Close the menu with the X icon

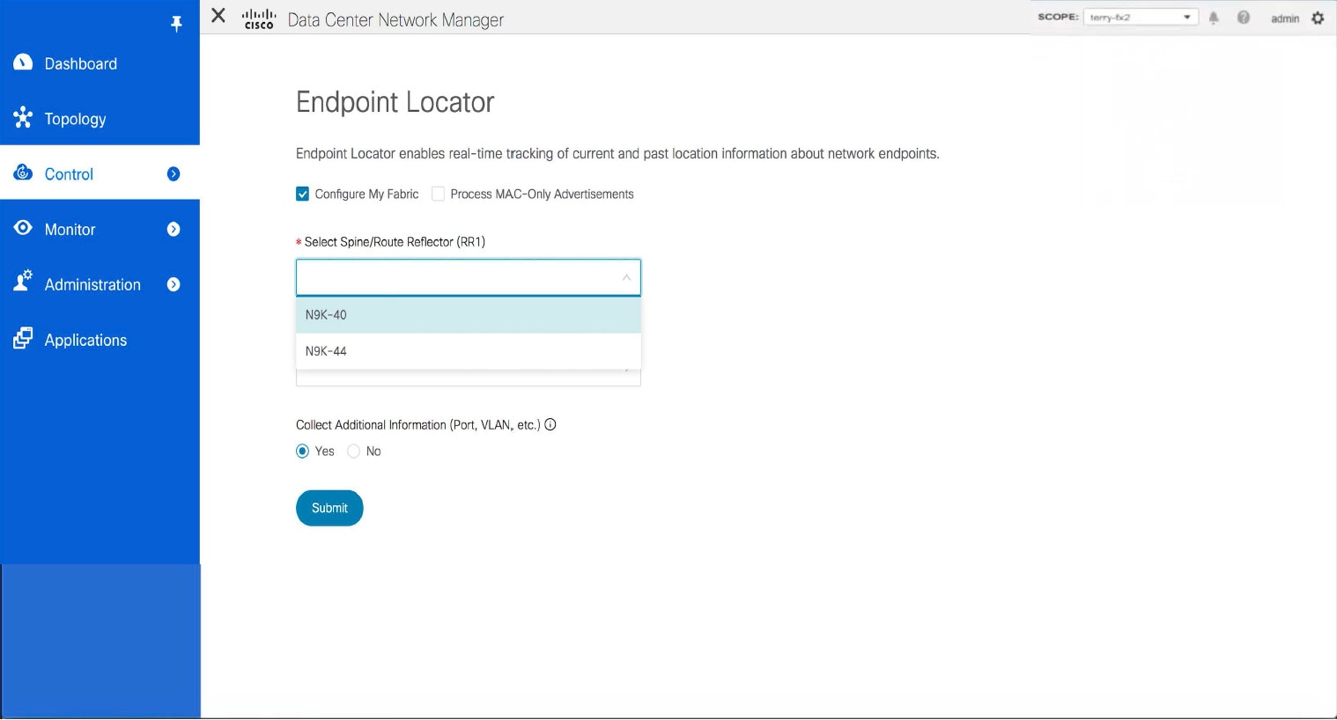(218, 16)
